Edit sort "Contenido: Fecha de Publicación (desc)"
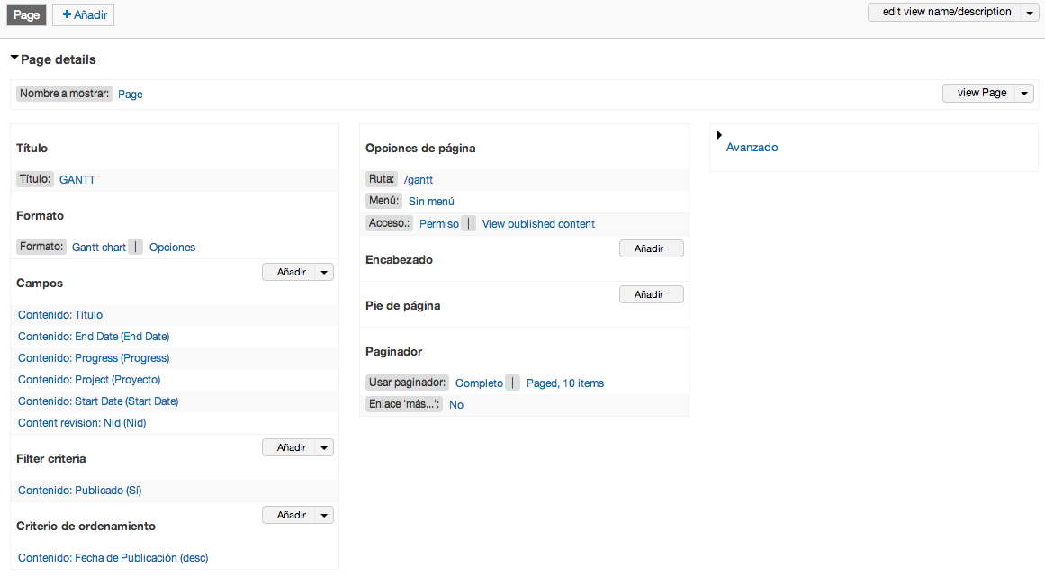 tap(113, 557)
